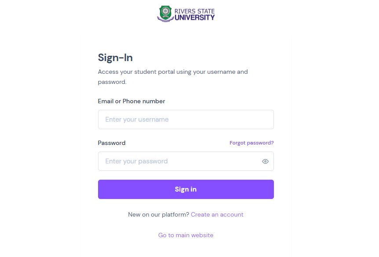Click the "Email or Phone number" label

(x=131, y=101)
